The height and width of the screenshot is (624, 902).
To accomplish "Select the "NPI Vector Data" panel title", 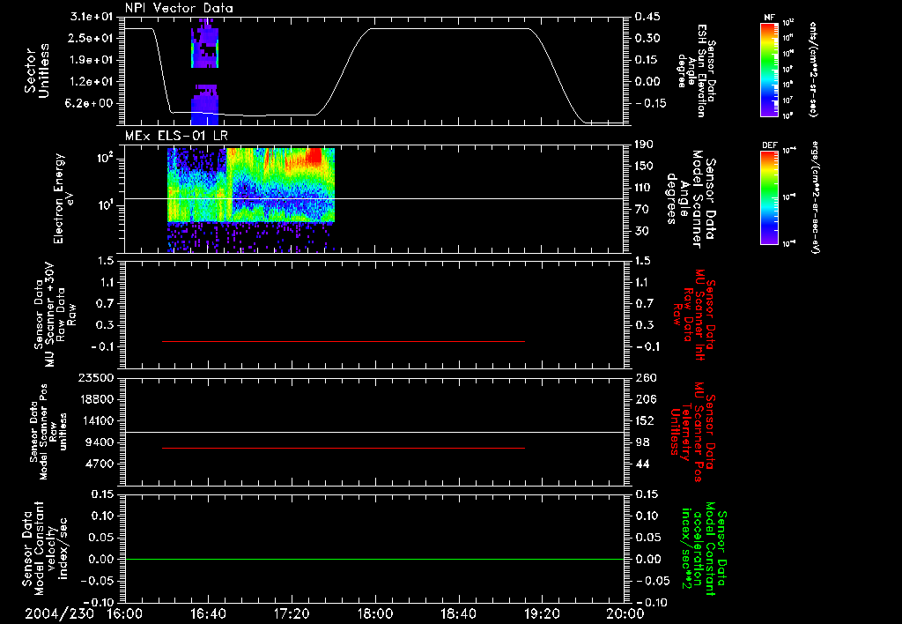I will 180,8.
